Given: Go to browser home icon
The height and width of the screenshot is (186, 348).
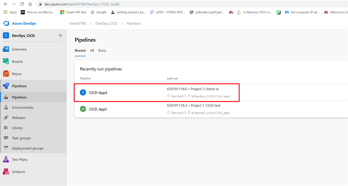Looking at the screenshot, I should (x=30, y=4).
